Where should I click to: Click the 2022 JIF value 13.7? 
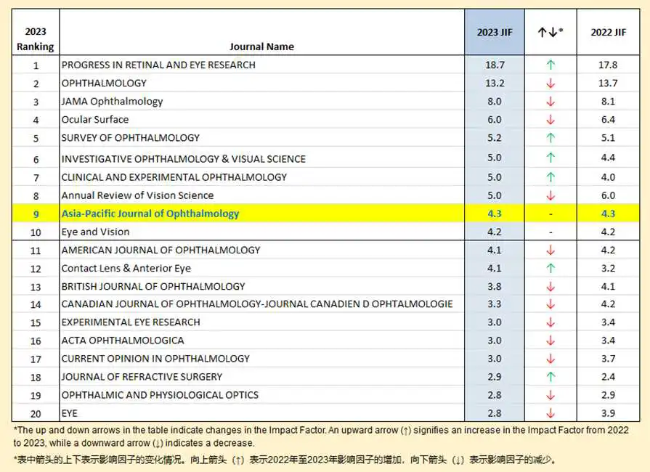coord(608,84)
